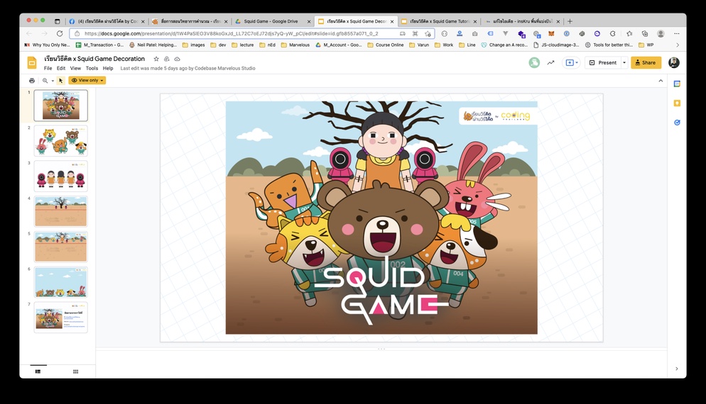The height and width of the screenshot is (404, 706).
Task: Switch to the insKru browser tab
Action: click(521, 21)
